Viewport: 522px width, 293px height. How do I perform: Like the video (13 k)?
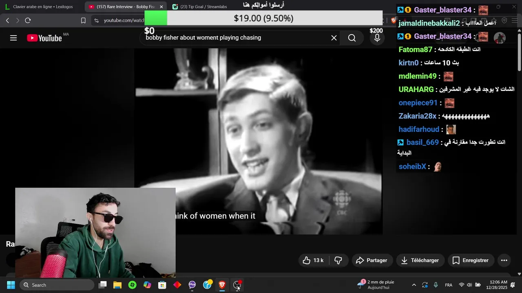[x=313, y=260]
